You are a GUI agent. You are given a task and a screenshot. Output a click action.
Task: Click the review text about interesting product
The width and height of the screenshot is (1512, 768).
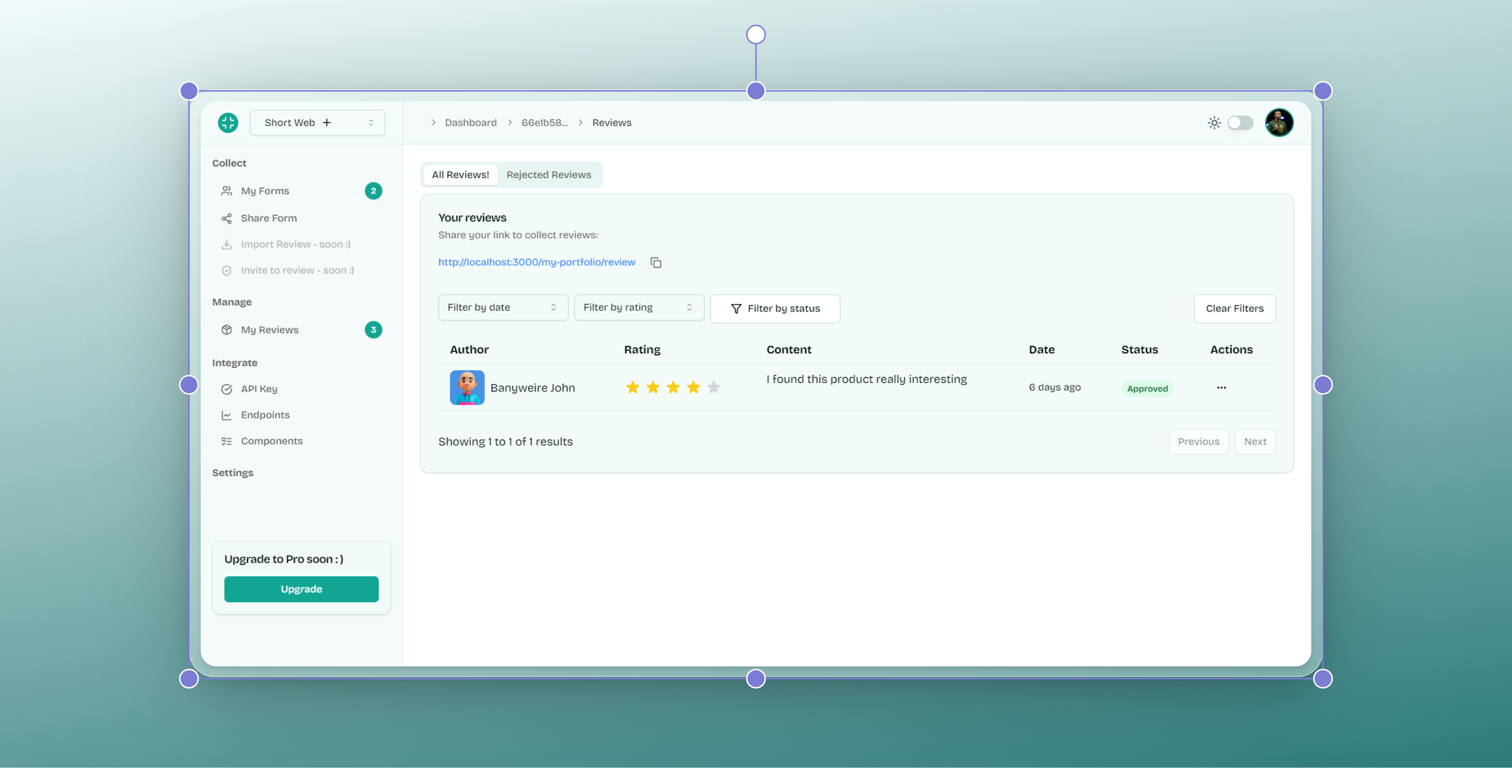[x=867, y=380]
